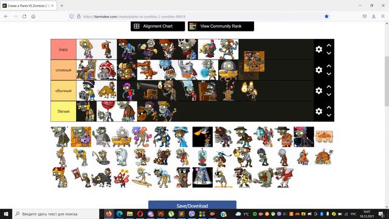The height and width of the screenshot is (219, 389).
Task: Select the piano zombie in обычный tier
Action: 208,91
